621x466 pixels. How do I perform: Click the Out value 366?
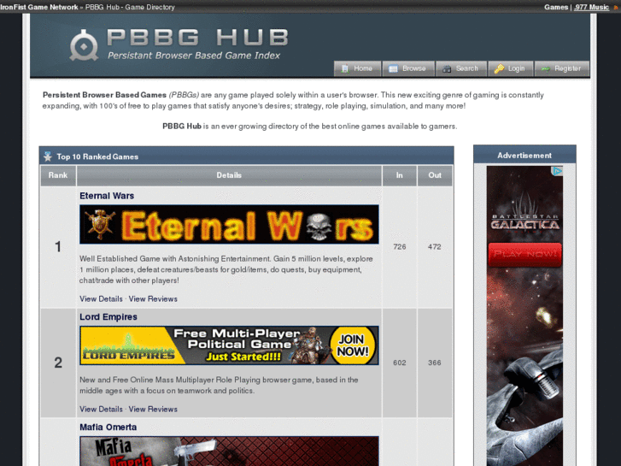point(435,363)
